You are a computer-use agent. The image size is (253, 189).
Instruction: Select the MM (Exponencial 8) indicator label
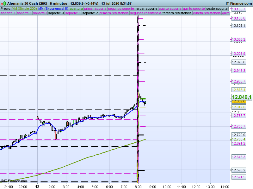53,9
